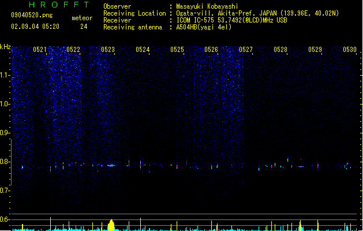Click the Receiving Location label

[x=134, y=13]
